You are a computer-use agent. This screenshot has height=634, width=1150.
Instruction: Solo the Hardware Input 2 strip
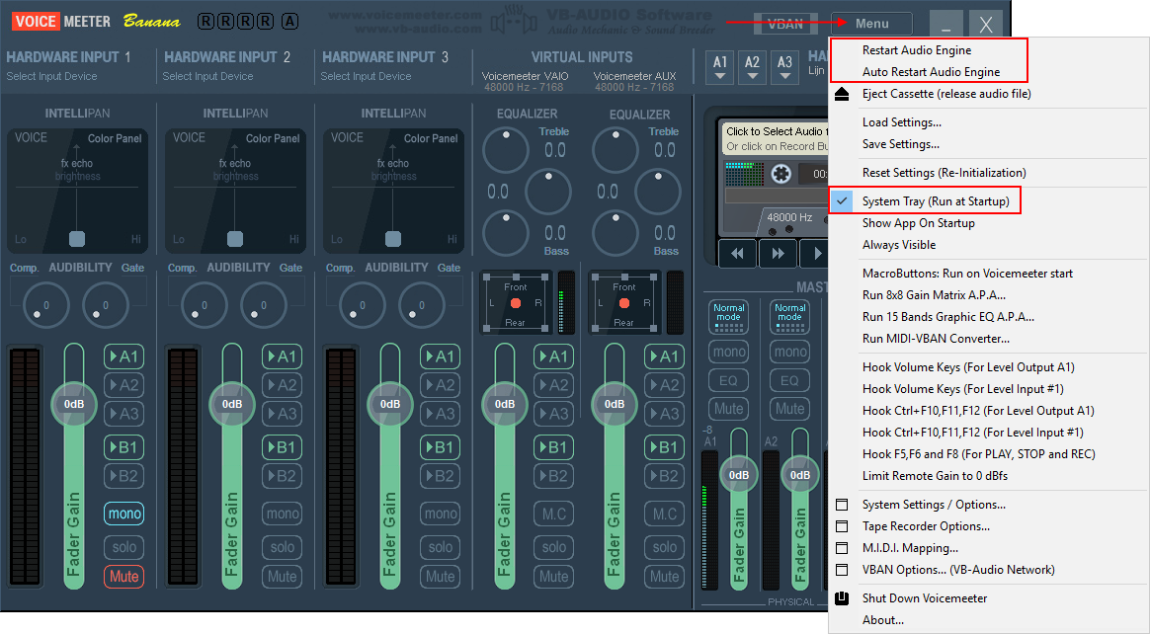pos(283,547)
